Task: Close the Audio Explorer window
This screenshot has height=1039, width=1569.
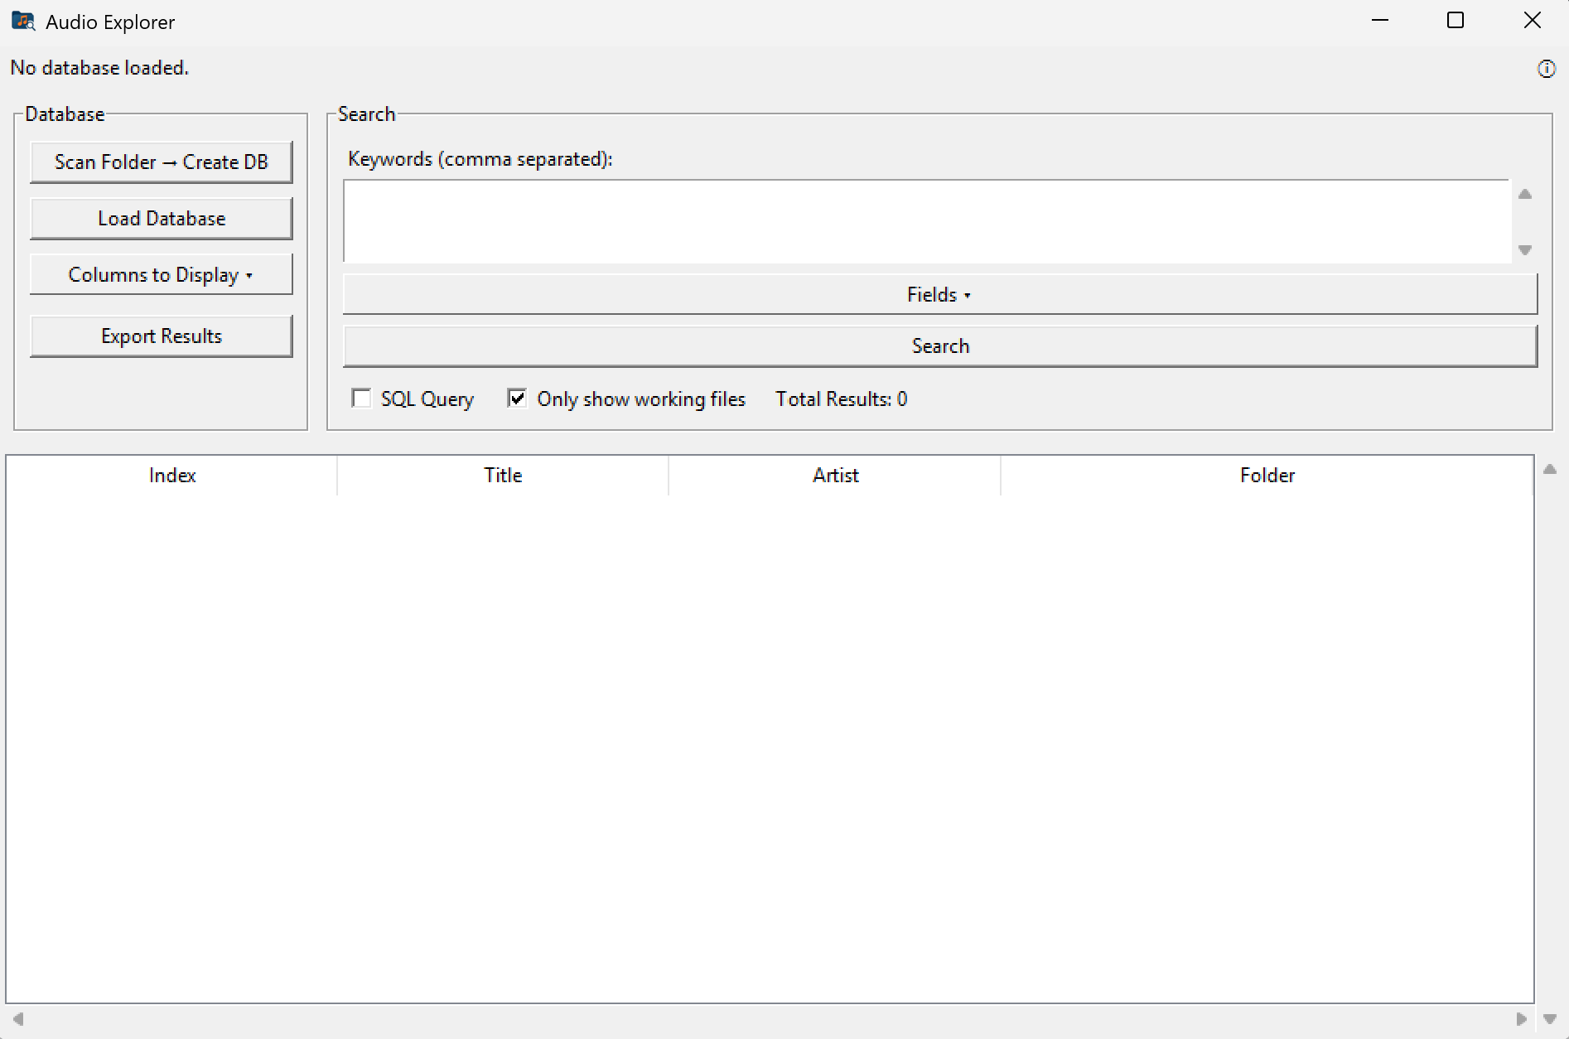Action: [1533, 21]
